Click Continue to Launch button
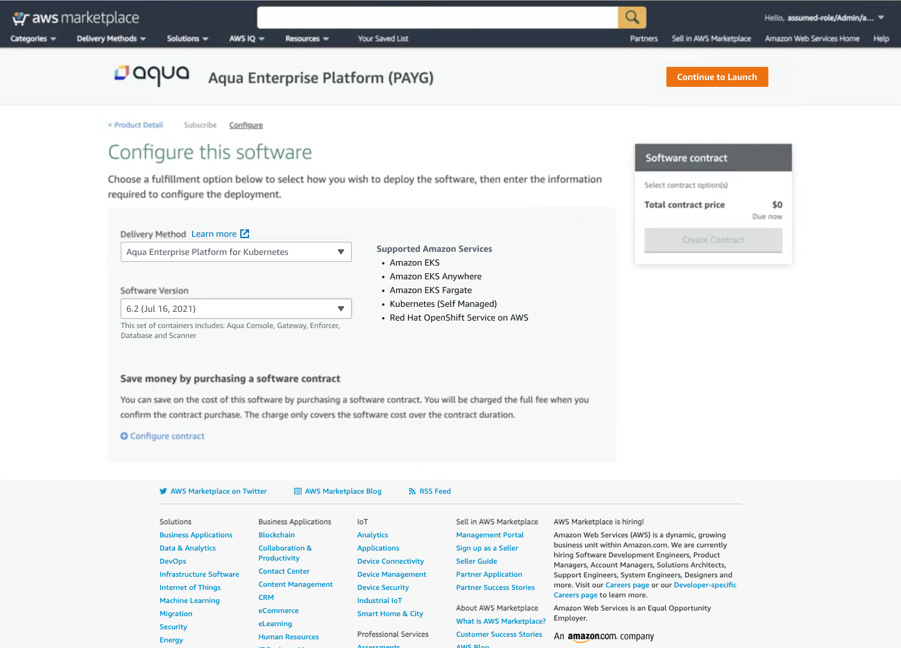 click(x=717, y=77)
